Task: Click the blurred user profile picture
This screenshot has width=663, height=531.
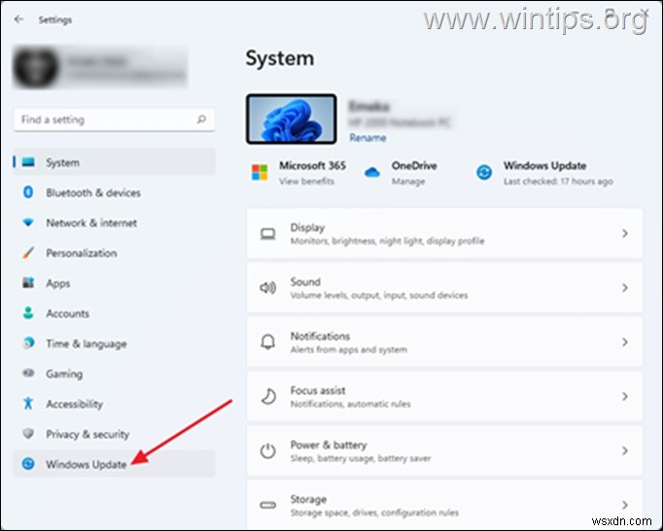Action: coord(36,68)
